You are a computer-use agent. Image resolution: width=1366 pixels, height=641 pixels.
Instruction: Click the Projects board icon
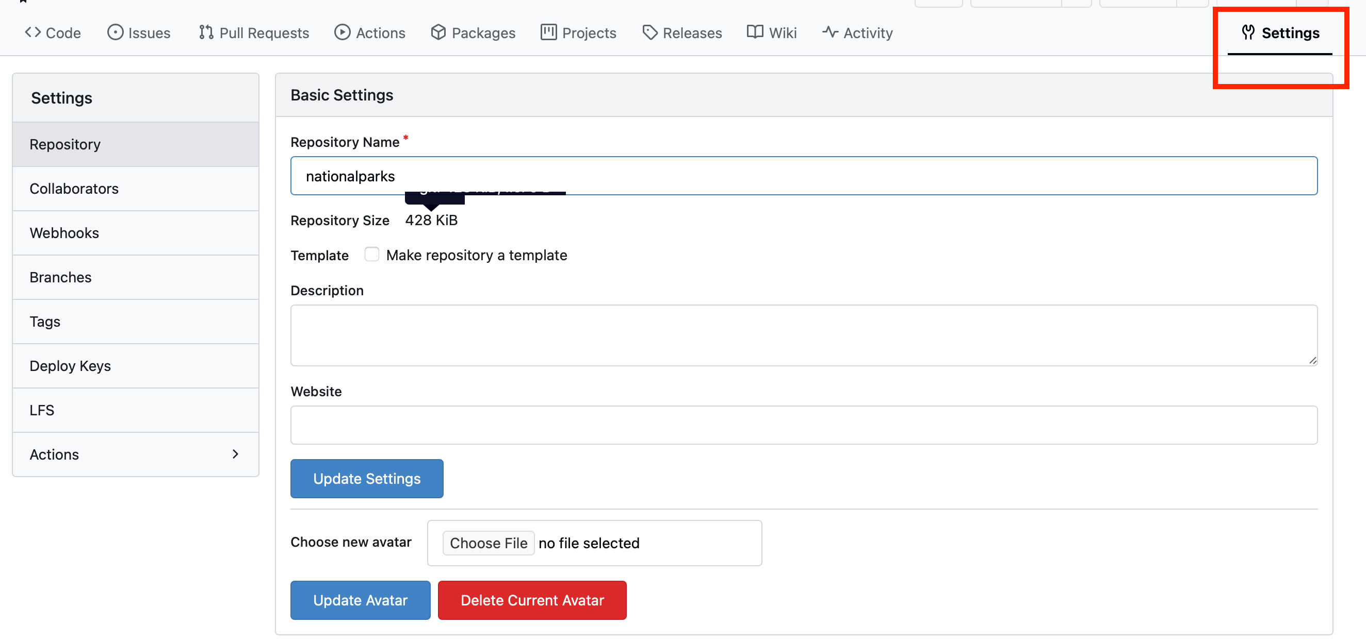pyautogui.click(x=548, y=32)
